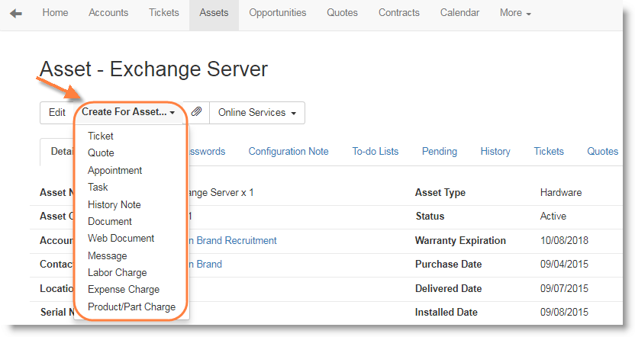Select Appointment from the menu list

tap(114, 170)
